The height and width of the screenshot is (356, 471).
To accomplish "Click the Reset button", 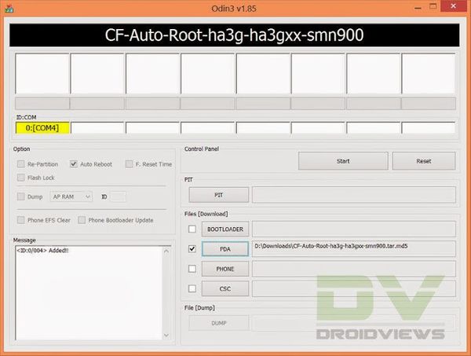I will point(424,161).
